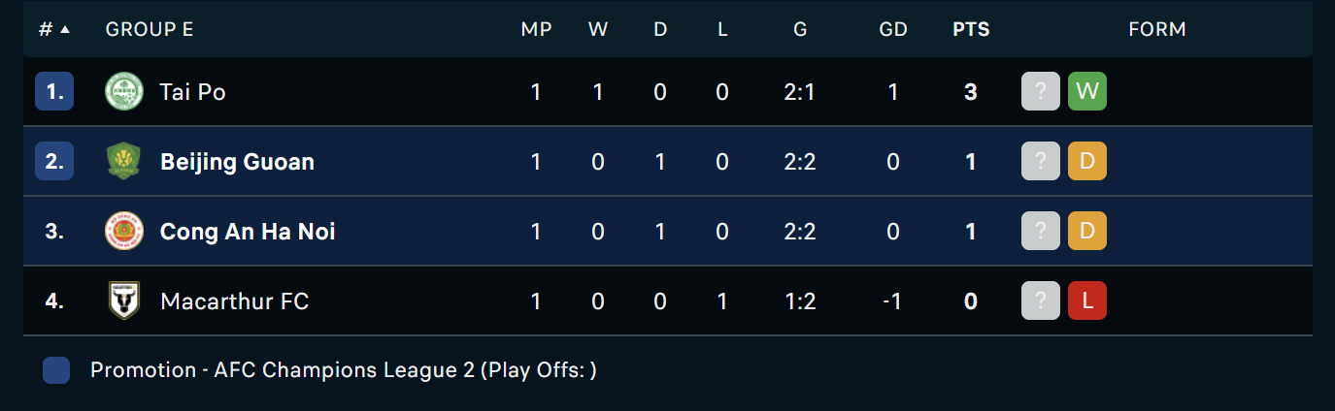Open the Beijing Guoan team link

237,162
